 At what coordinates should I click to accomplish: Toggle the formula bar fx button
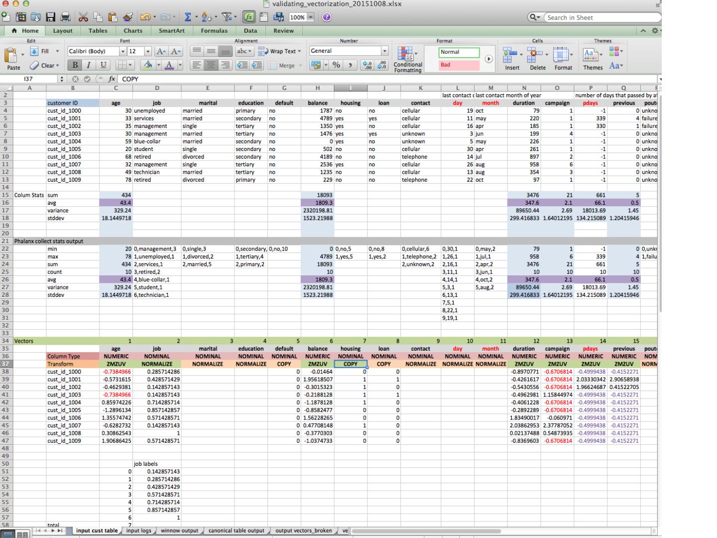249,17
